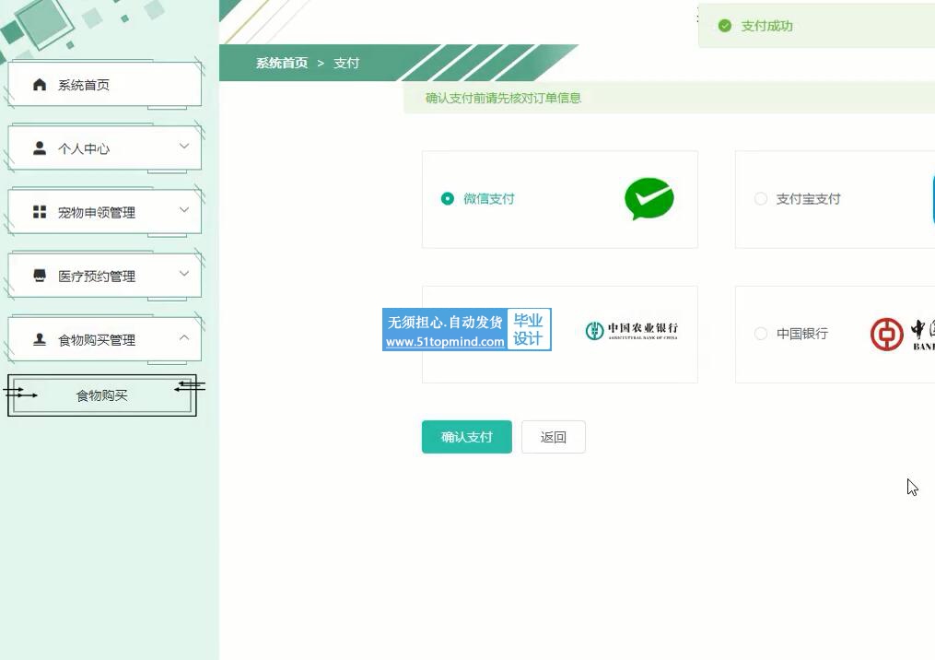Click the red Bank of China logo
This screenshot has width=935, height=660.
pyautogui.click(x=886, y=334)
